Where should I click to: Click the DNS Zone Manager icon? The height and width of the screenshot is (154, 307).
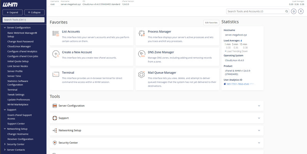142,54
